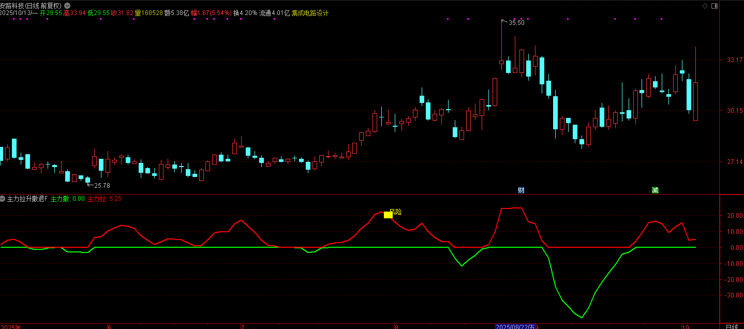Viewport: 744px width, 329px height.
Task: Click the yellow 风险 warning square
Action: (x=388, y=215)
